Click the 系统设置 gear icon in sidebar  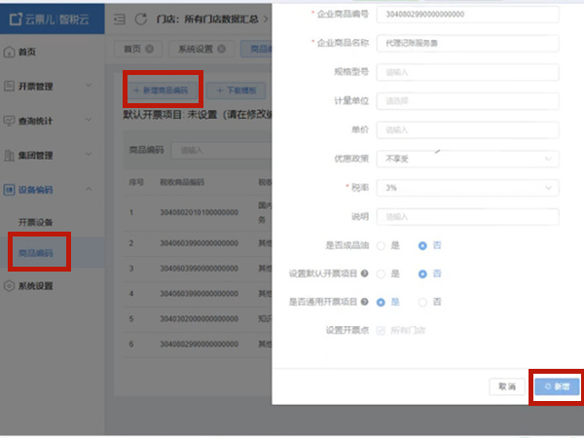coord(9,286)
